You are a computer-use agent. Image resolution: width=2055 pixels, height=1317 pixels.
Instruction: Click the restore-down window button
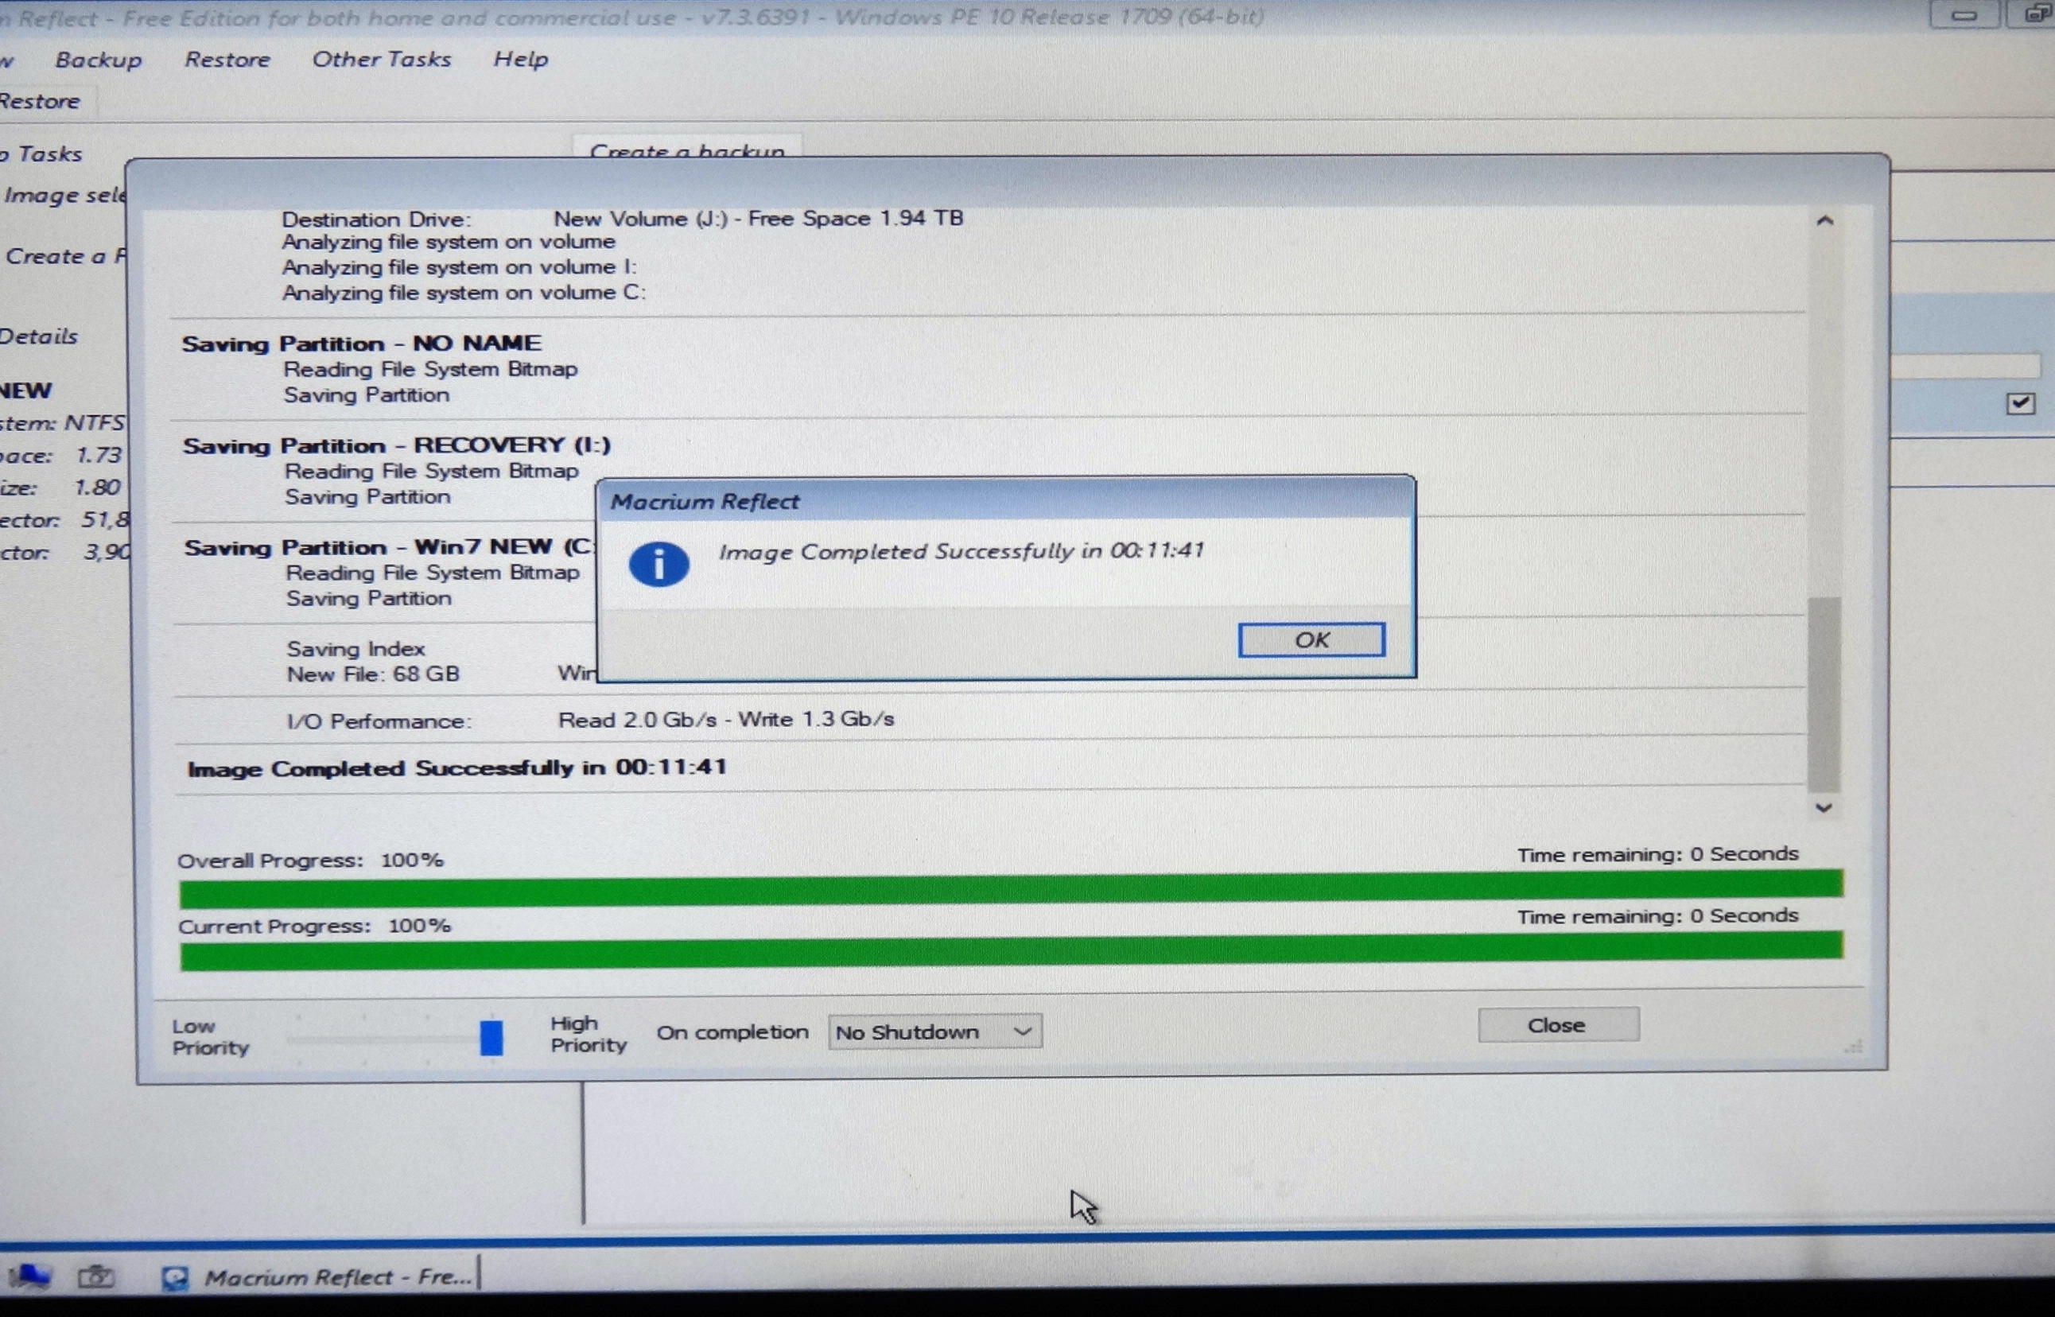2035,14
